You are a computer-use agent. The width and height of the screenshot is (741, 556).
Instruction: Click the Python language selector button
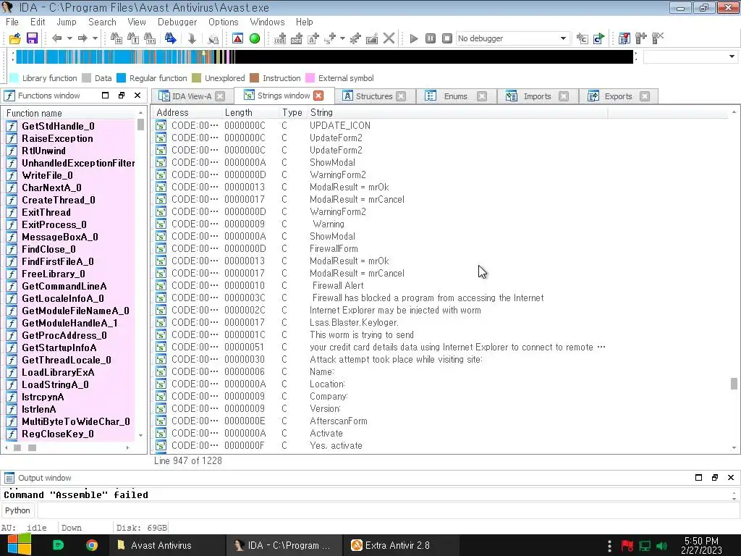tap(17, 510)
